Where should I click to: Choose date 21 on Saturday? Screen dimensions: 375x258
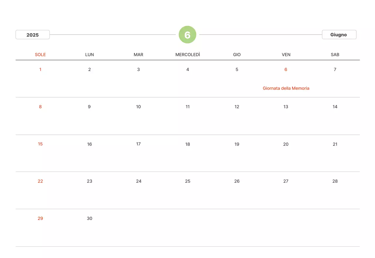(x=335, y=144)
